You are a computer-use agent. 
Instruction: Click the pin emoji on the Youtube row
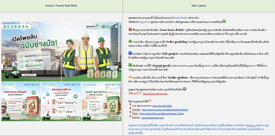[x=130, y=109]
